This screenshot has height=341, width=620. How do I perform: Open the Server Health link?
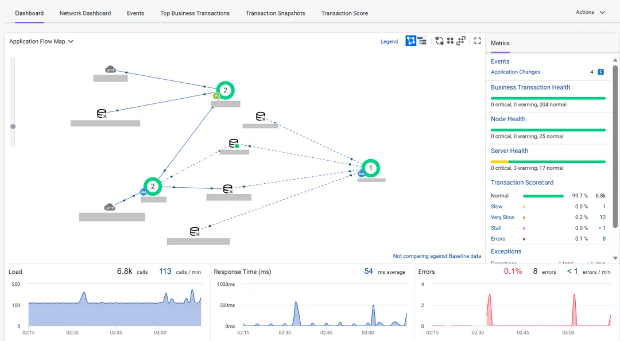[x=509, y=151]
